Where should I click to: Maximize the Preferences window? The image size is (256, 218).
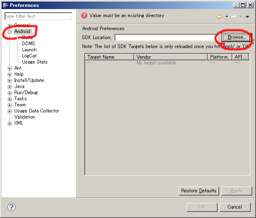tap(243, 5)
